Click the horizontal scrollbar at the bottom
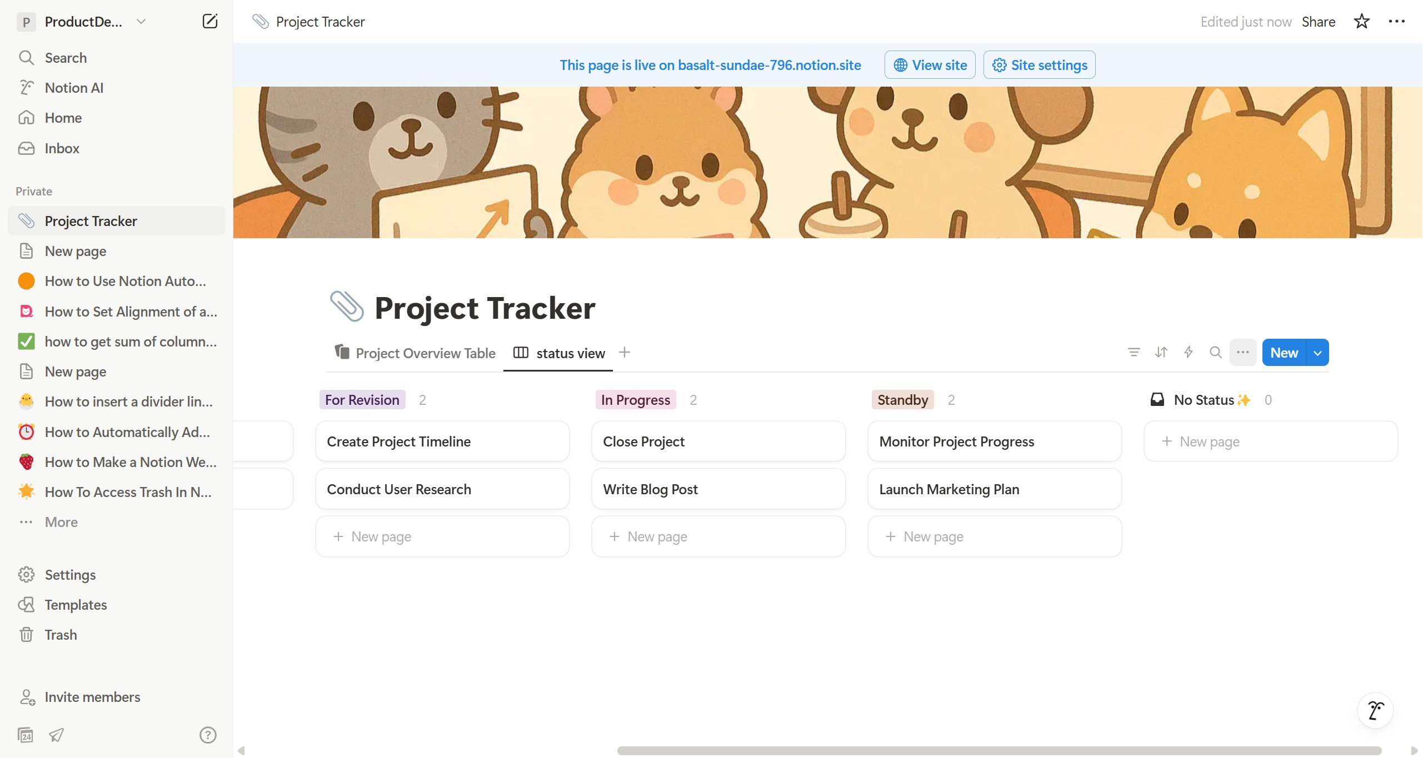Viewport: 1423px width, 758px height. coord(999,751)
